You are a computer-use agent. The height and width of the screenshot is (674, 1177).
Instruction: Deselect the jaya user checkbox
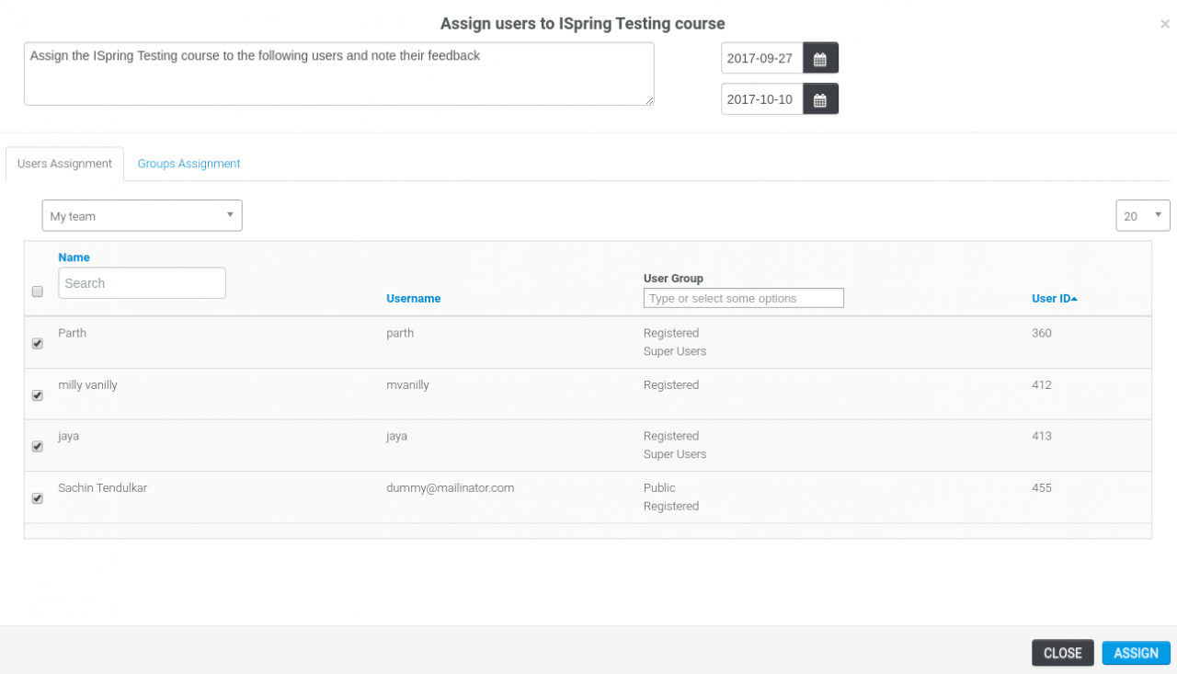coord(38,447)
